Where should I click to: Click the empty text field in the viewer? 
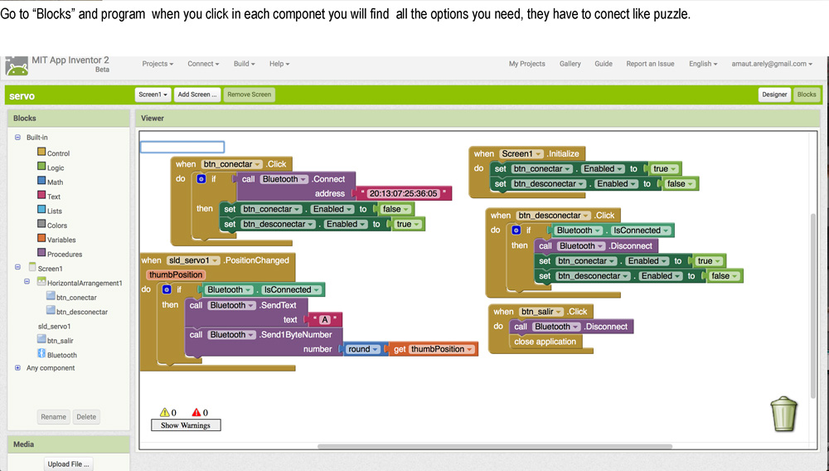click(x=182, y=147)
